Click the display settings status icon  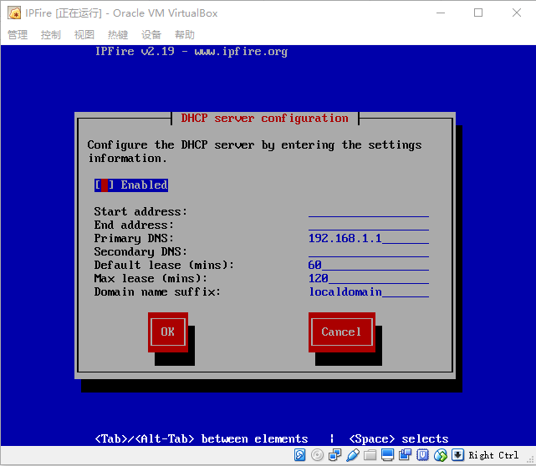(x=387, y=455)
